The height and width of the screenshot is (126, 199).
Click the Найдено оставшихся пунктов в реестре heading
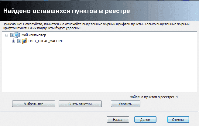click(67, 11)
